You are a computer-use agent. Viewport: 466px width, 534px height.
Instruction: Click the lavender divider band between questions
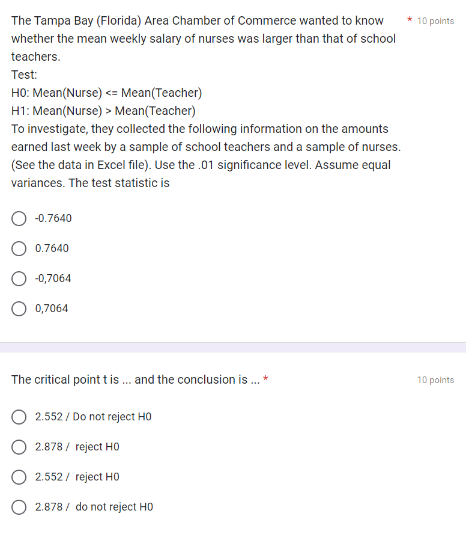(233, 348)
